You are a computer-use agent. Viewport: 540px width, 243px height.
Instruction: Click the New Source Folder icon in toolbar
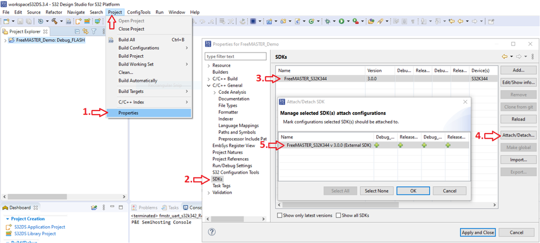(283, 21)
